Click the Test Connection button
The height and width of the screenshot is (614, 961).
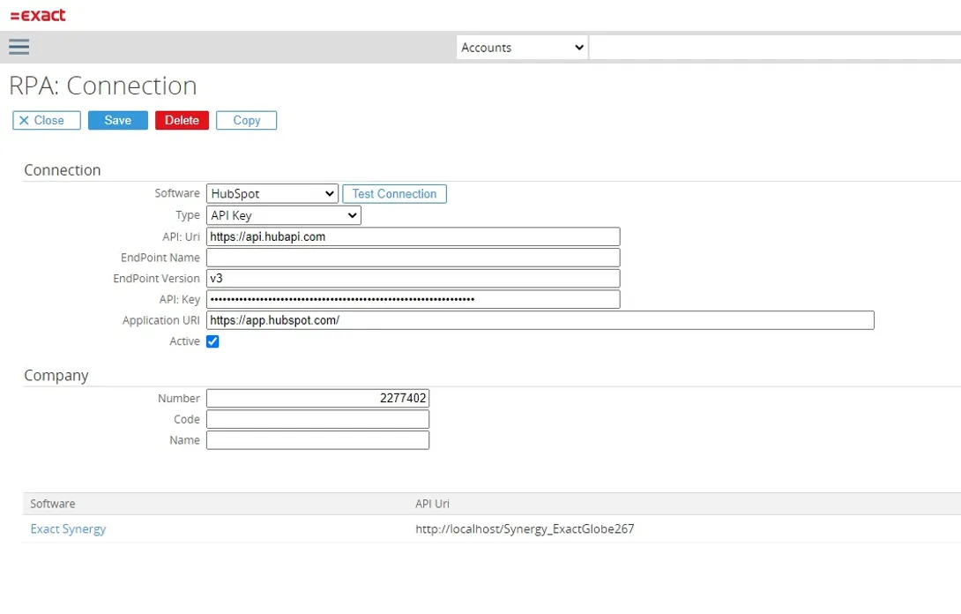pyautogui.click(x=394, y=193)
